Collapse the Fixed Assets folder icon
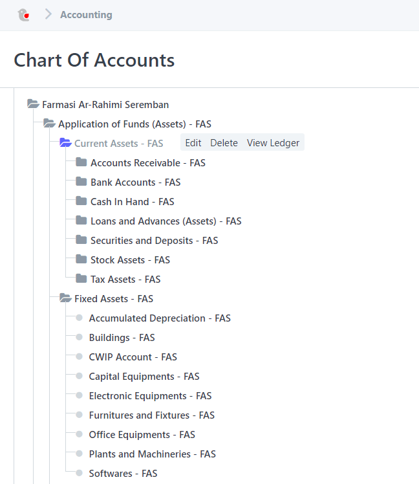419x484 pixels. 65,298
